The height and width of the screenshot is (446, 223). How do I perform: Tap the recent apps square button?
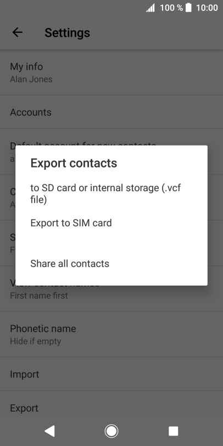coord(173,431)
